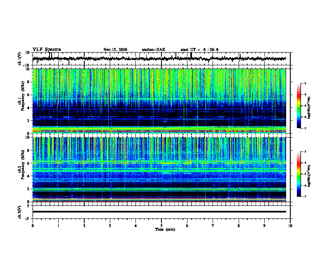Click time axis tick label "5" at bottom
Screen dimensions: 327x253
click(x=161, y=226)
